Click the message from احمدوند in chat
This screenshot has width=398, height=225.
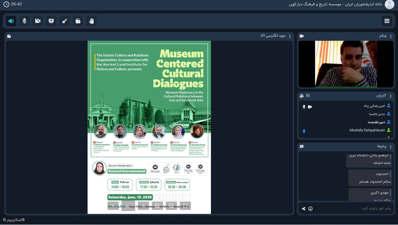[370, 178]
